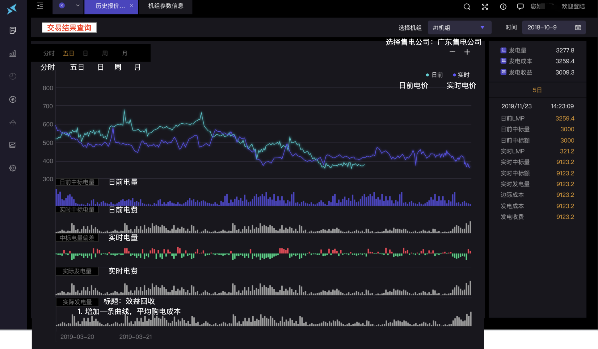
Task: Select the small 日 period tab
Action: (86, 53)
